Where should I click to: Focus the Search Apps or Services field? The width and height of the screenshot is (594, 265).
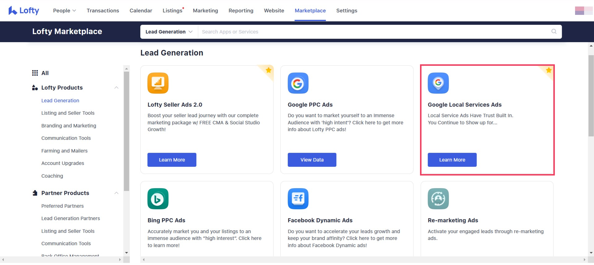point(372,32)
